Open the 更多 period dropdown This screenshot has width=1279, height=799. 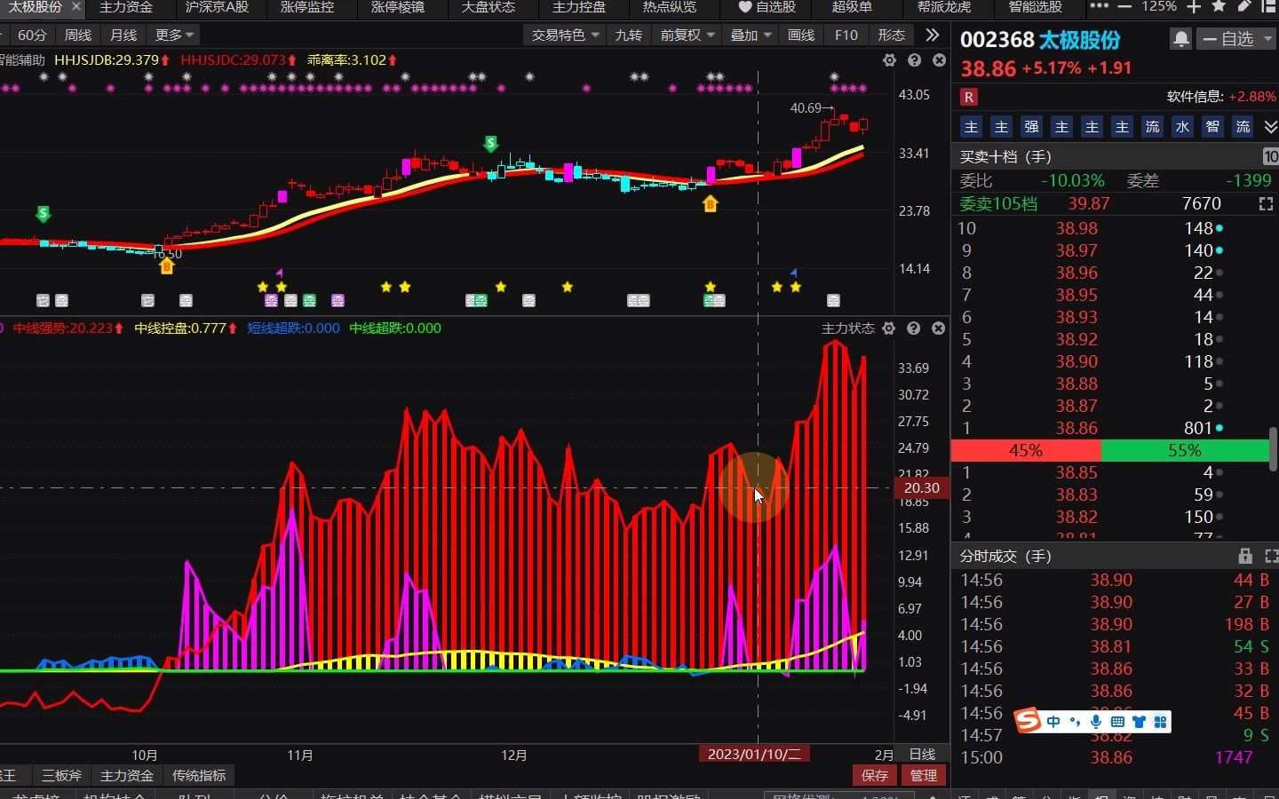point(174,36)
